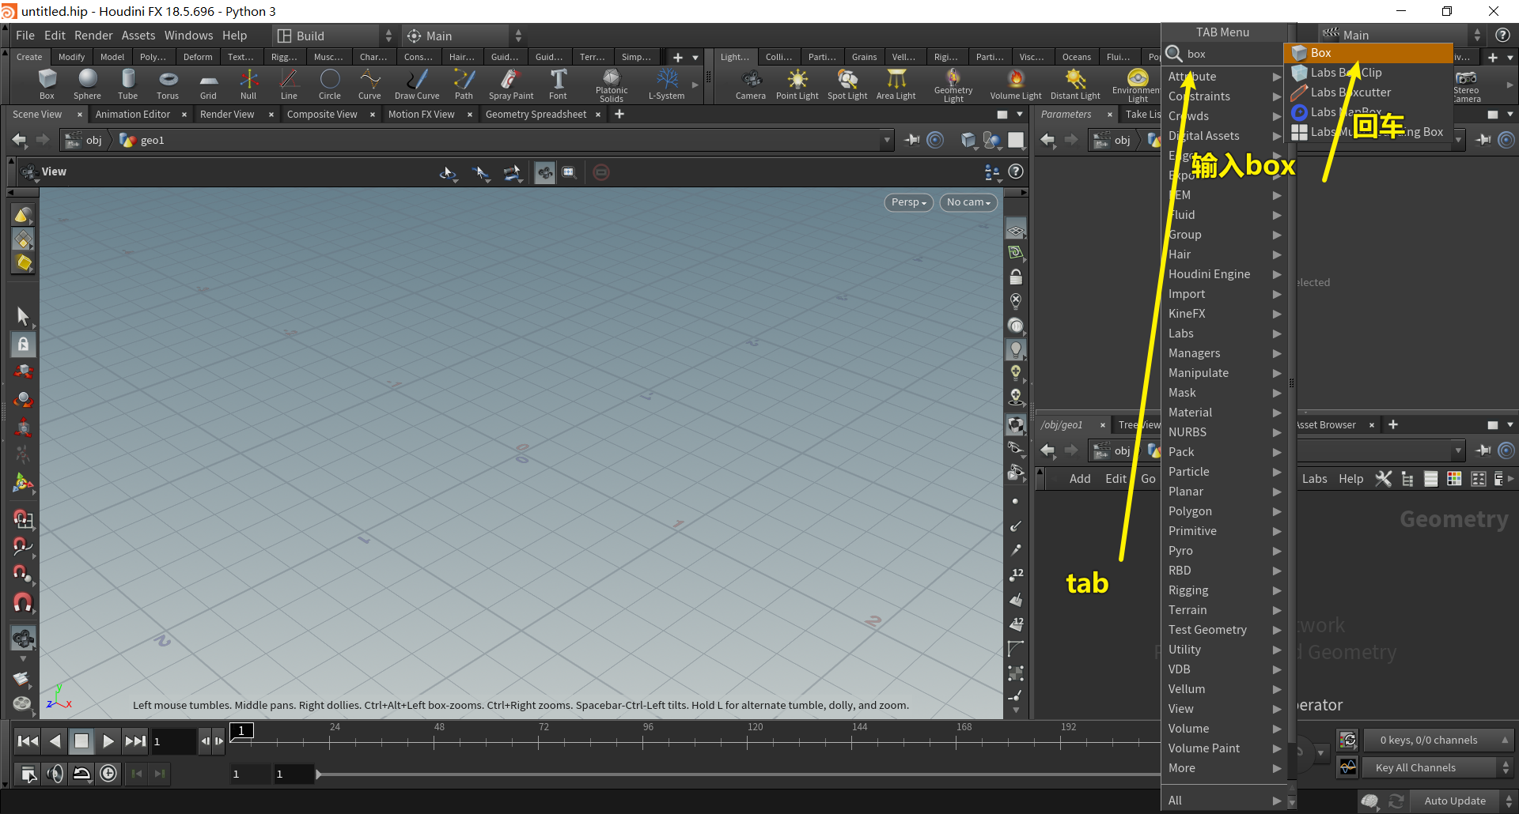Toggle the real time playback button
Screen dimensions: 1519x814
coord(108,774)
